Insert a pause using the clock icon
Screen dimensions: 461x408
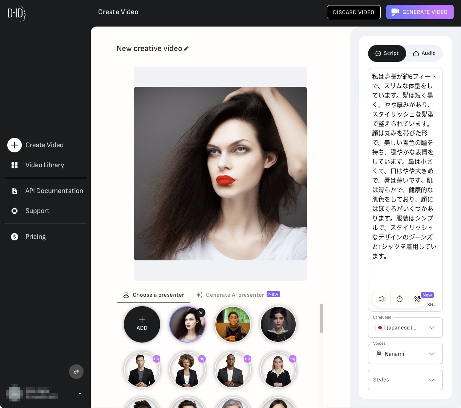(400, 299)
